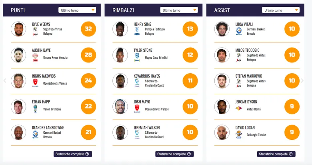
Task: Open Milos Teodosic player photo
Action: tap(222, 55)
